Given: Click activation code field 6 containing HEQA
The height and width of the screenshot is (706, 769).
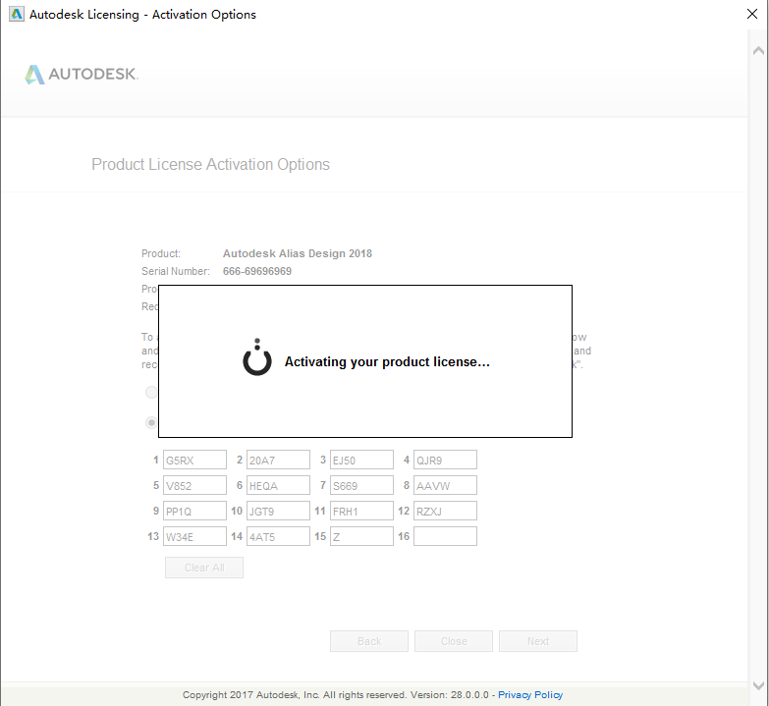Looking at the screenshot, I should [278, 485].
